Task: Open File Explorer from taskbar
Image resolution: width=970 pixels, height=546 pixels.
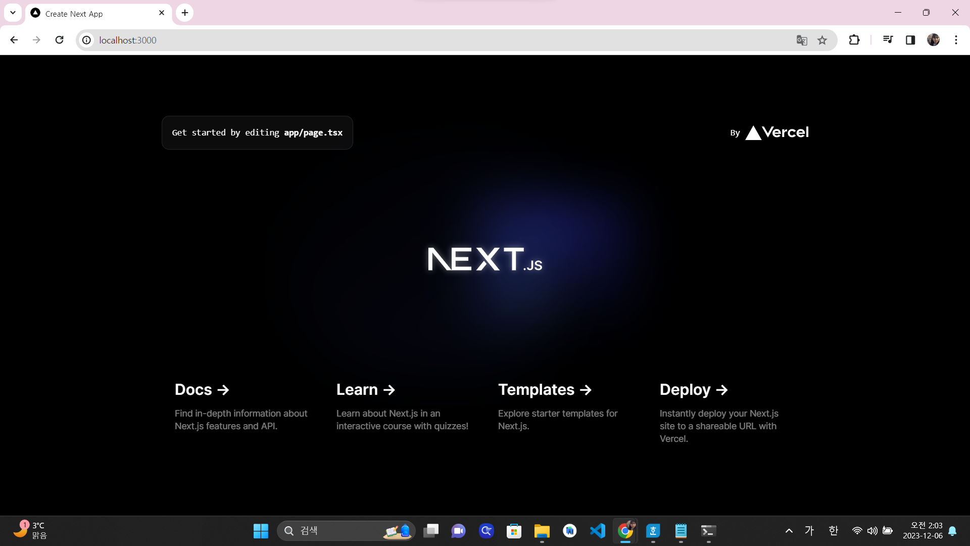Action: pyautogui.click(x=542, y=531)
